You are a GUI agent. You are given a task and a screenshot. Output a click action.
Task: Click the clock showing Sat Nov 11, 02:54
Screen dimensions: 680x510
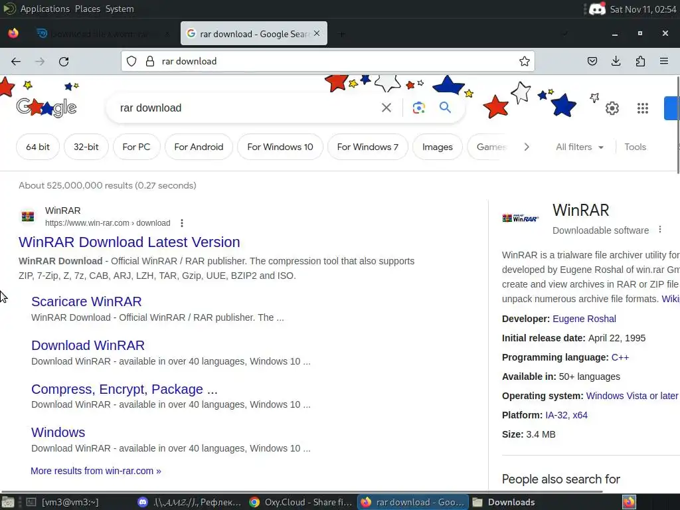tap(643, 9)
